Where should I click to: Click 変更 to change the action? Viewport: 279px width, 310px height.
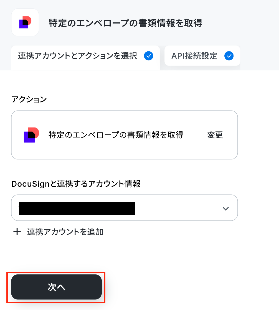pyautogui.click(x=215, y=135)
